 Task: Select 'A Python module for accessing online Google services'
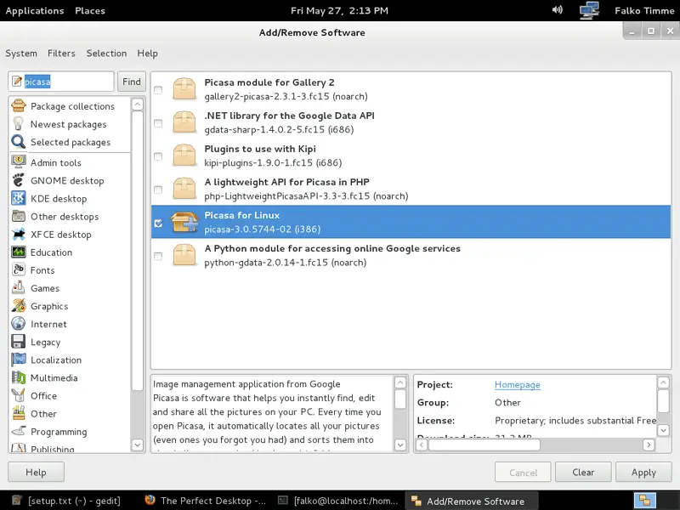pos(411,256)
